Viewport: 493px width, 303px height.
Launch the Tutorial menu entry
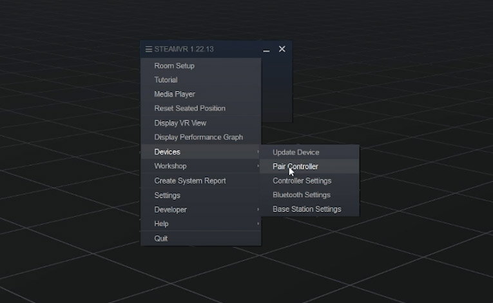tap(166, 80)
